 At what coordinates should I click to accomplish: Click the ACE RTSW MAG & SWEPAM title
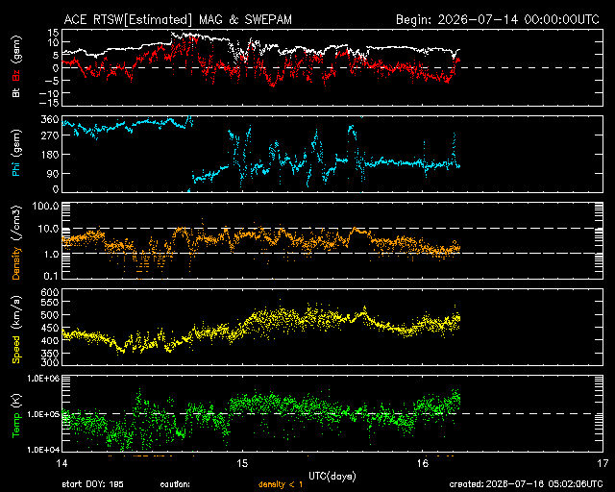tap(178, 19)
